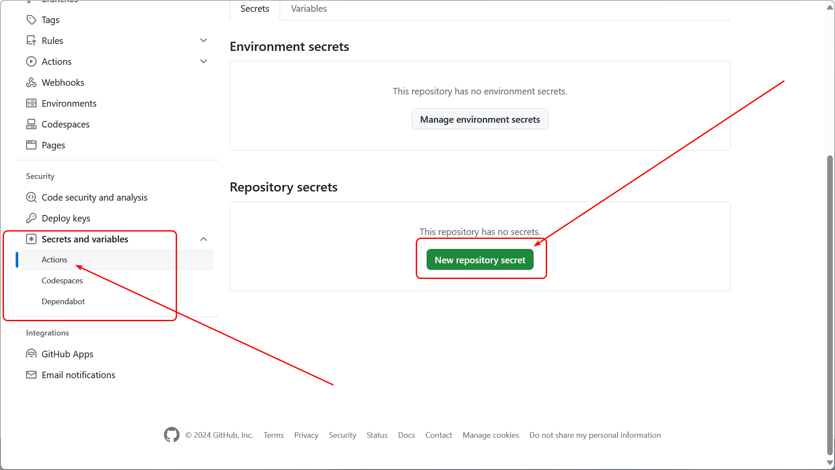Open the Webhooks icon in sidebar
The image size is (835, 470).
coord(31,83)
